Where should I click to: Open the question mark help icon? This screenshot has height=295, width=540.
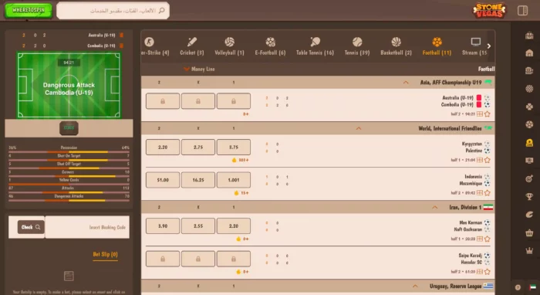tap(518, 287)
